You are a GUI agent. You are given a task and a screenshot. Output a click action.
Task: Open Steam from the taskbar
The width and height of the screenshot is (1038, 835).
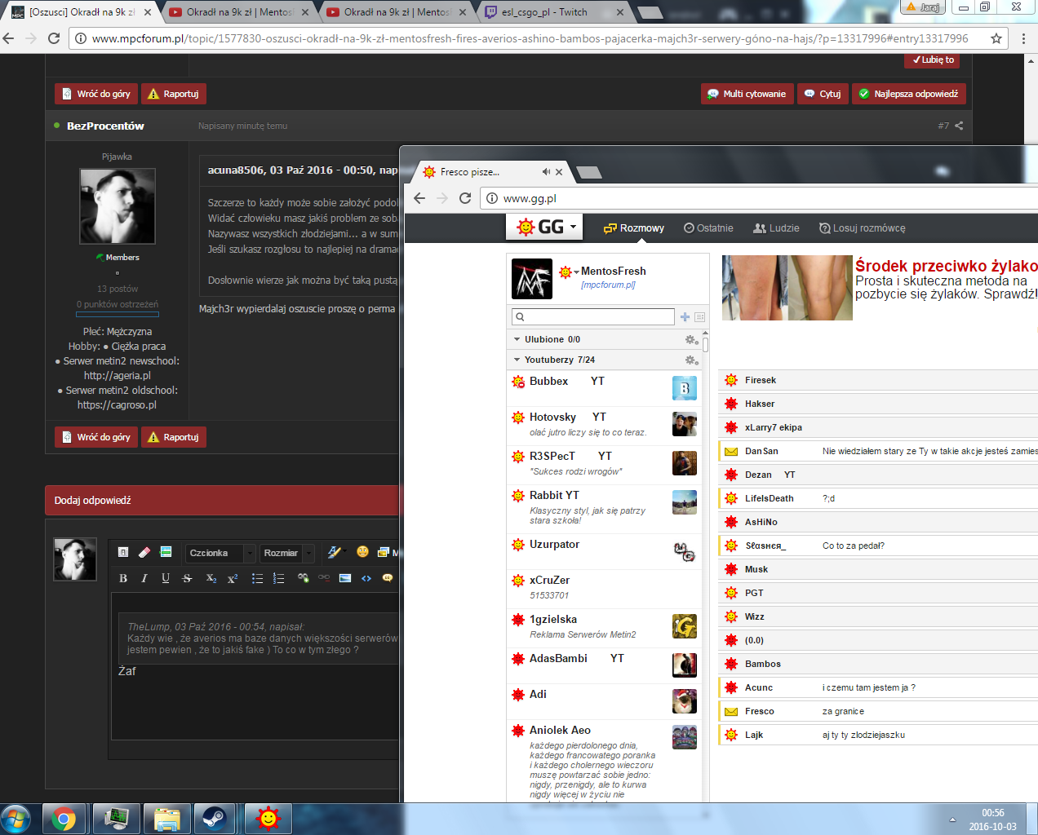point(215,819)
